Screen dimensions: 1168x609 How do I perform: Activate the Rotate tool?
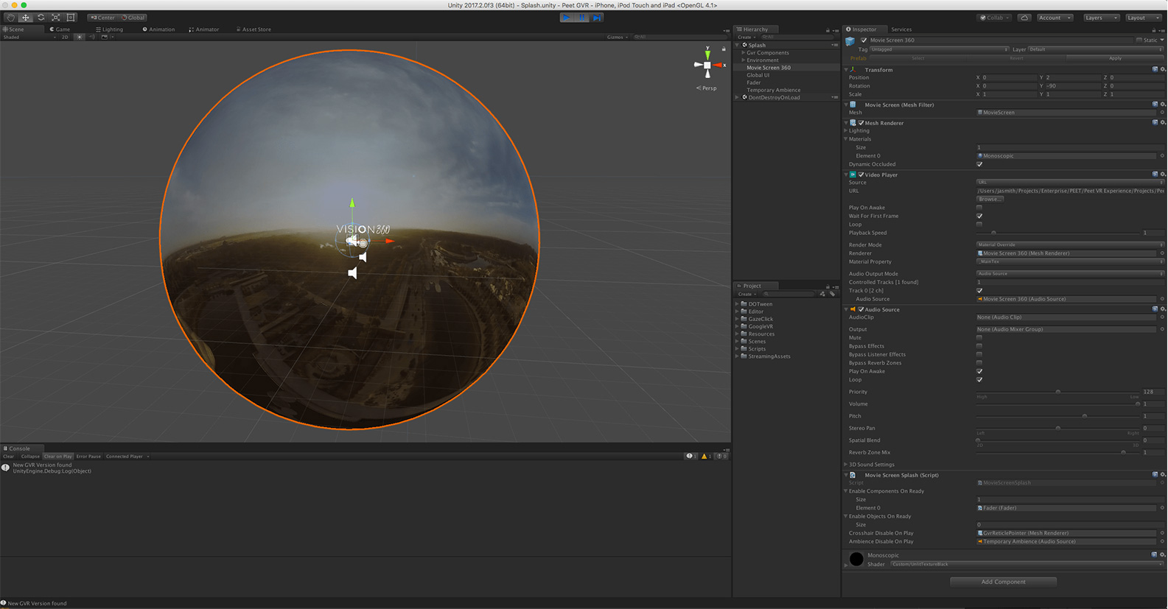click(41, 18)
